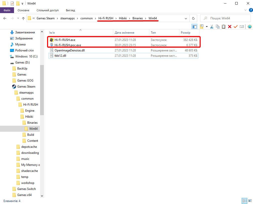Switch to Спільний доступ ribbon tab
The image size is (253, 204).
[x=48, y=10]
